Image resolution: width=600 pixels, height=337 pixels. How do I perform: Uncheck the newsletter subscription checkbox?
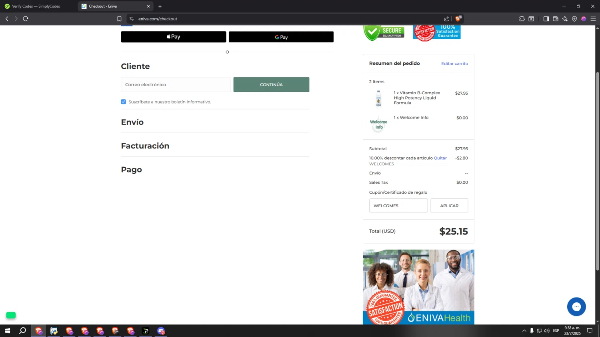click(x=124, y=102)
